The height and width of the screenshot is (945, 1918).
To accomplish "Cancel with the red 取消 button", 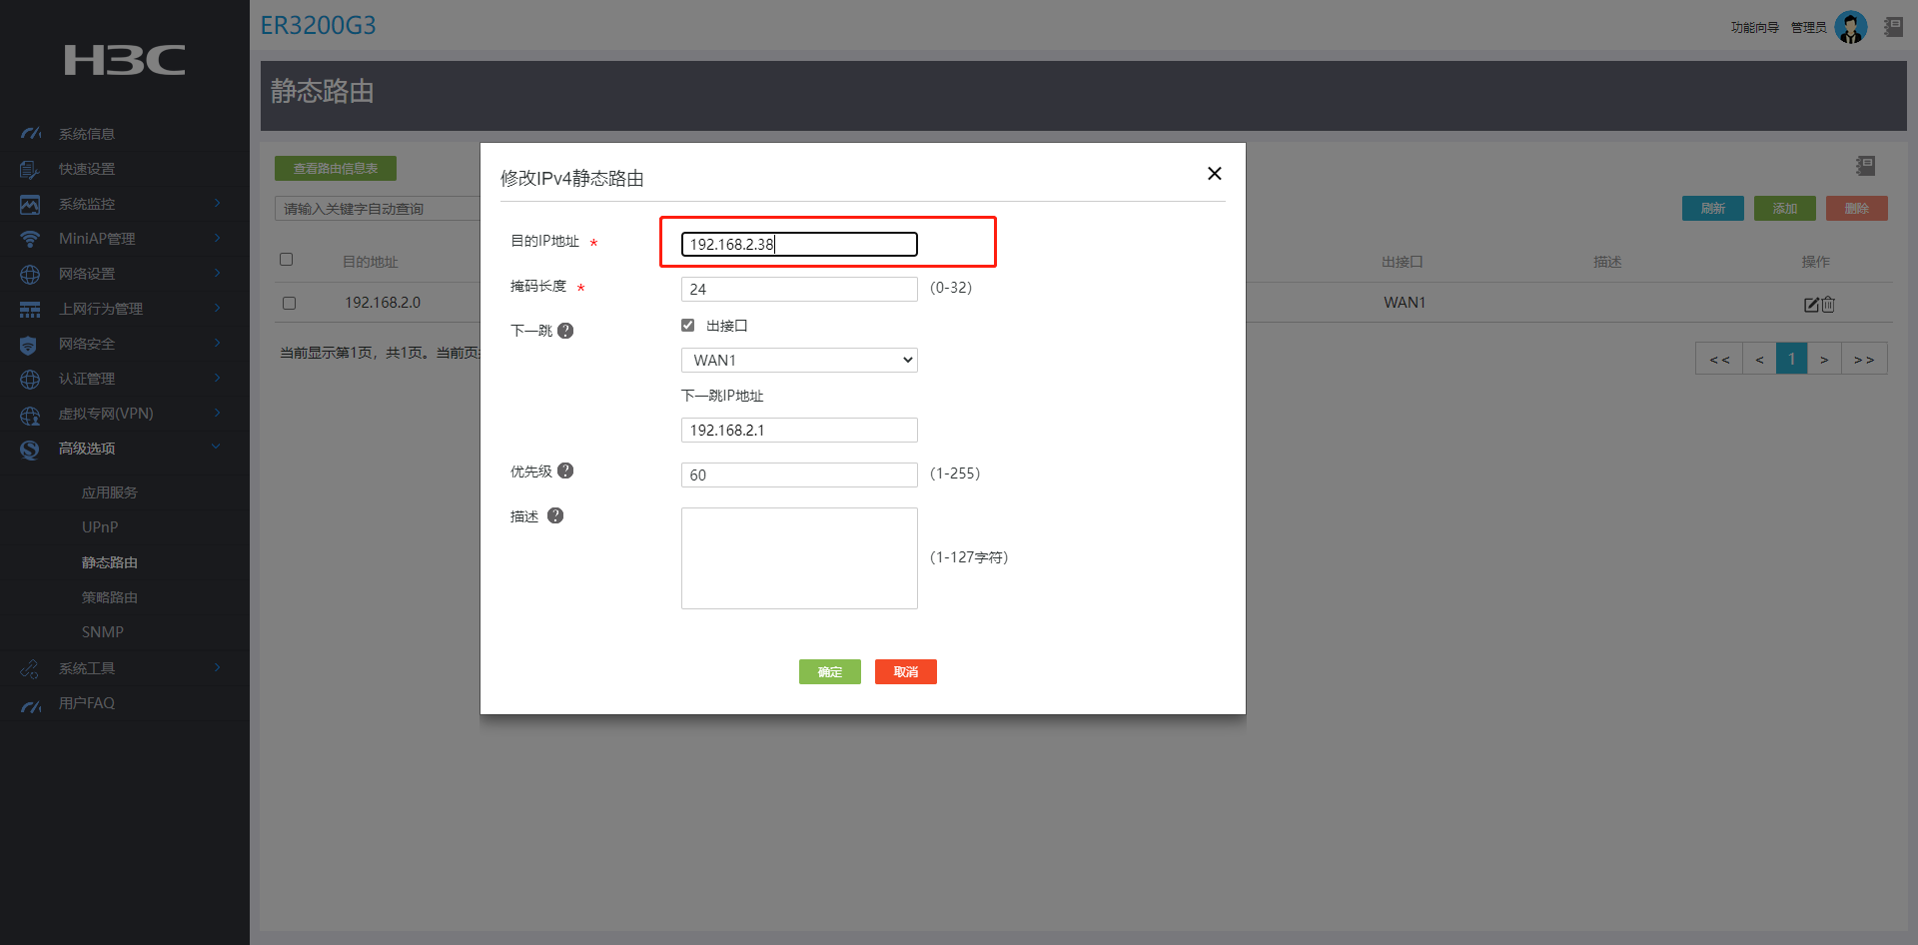I will tap(906, 672).
